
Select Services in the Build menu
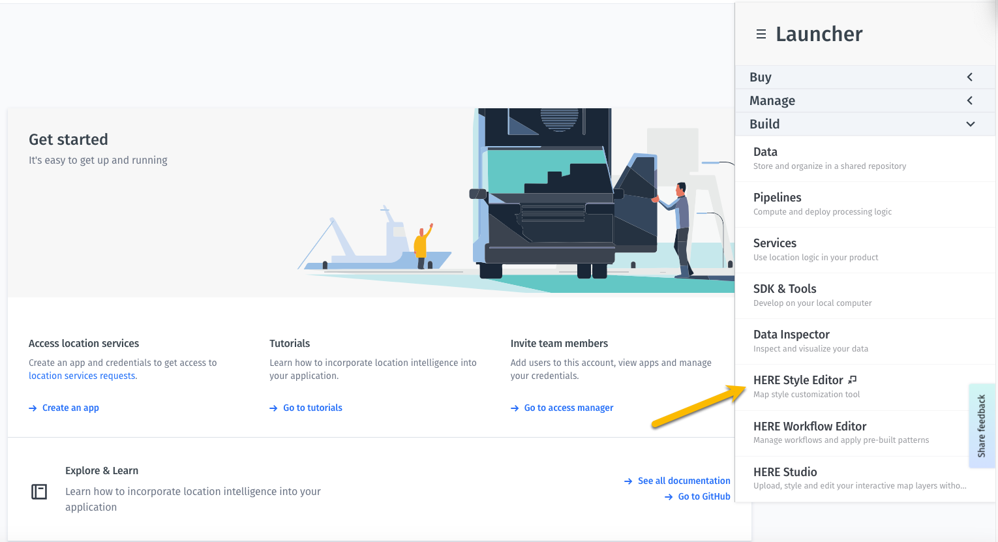coord(865,250)
